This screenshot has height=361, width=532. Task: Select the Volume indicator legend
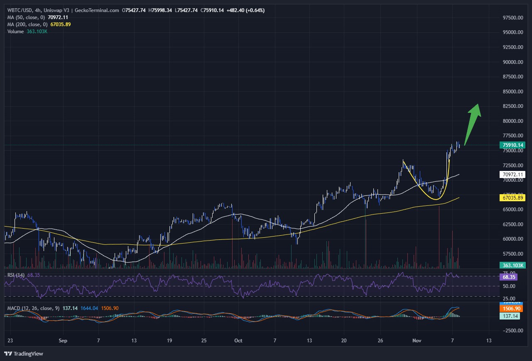[x=15, y=31]
